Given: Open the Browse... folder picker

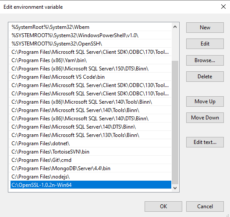Looking at the screenshot, I should 205,60.
